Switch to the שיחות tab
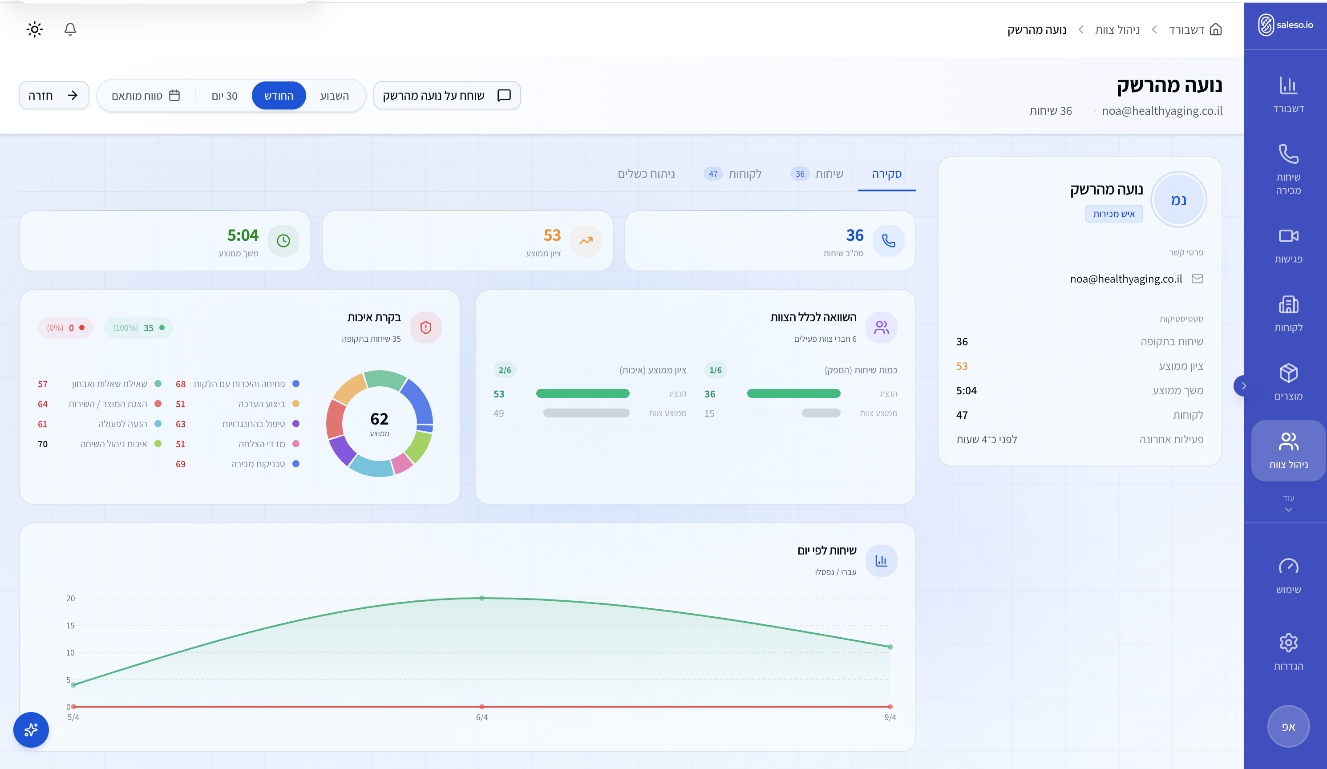This screenshot has height=769, width=1327. pos(828,174)
